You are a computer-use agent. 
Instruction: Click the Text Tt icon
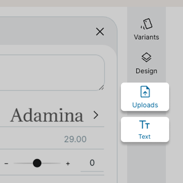click(144, 125)
